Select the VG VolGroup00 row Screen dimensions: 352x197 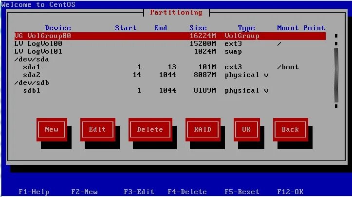(170, 36)
